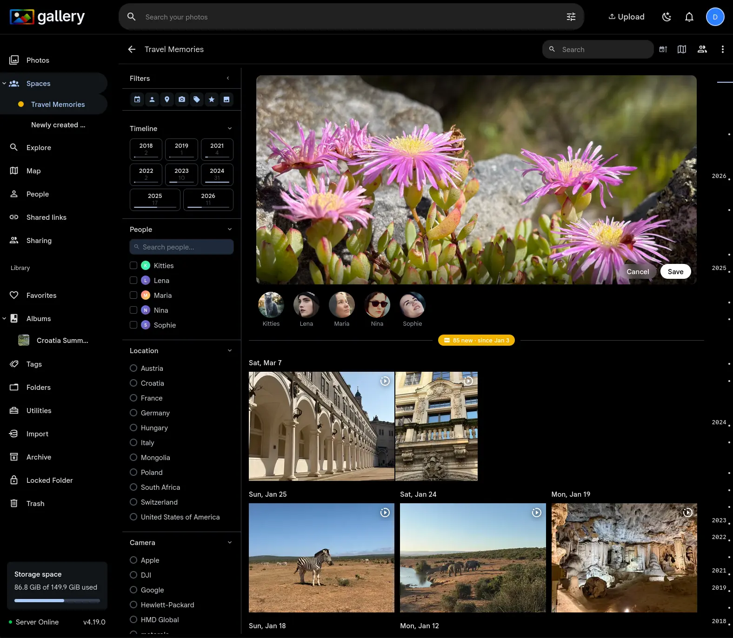Check the Sophie people filter

(x=133, y=325)
